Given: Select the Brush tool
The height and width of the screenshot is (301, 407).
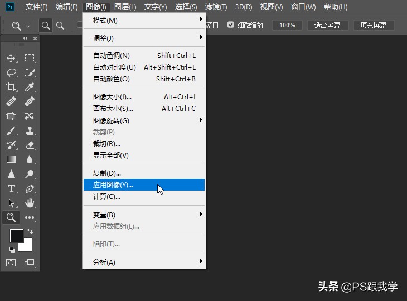Looking at the screenshot, I should [11, 131].
